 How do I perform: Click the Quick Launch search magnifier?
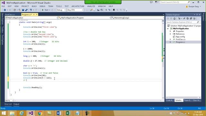189,2
